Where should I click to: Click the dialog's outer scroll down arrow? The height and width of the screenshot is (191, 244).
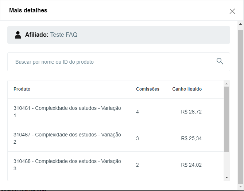click(240, 187)
